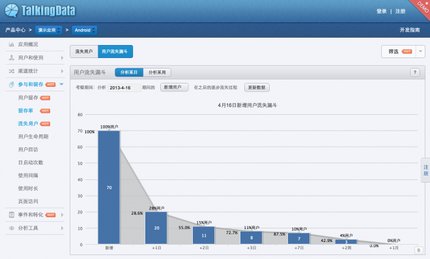Click the +2周 bar showing 3

click(x=346, y=241)
